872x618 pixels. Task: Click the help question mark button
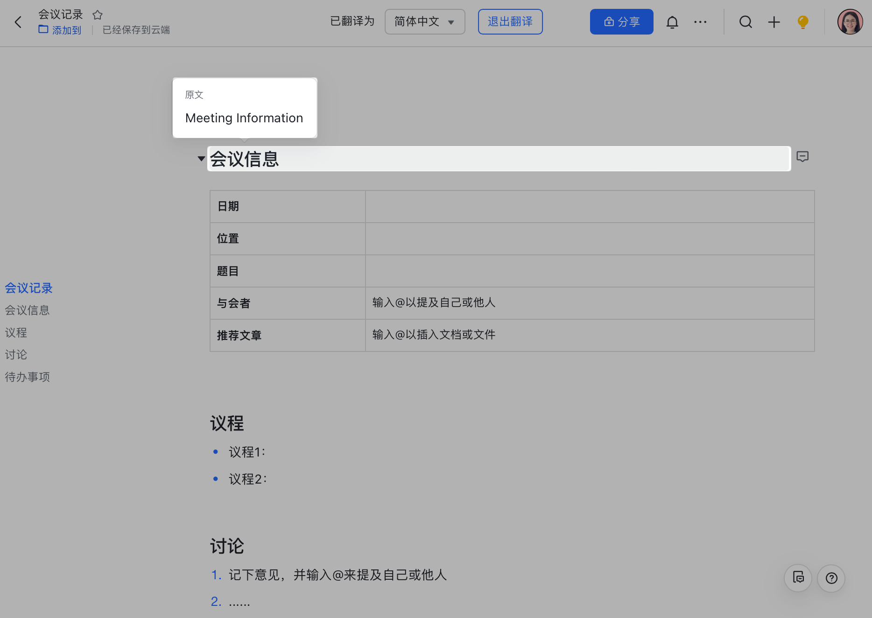click(831, 578)
